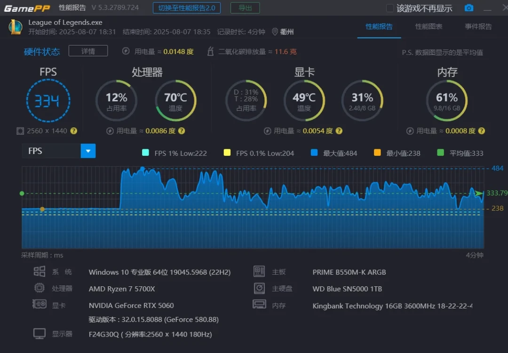Click the F24G30Q monitor info text
The width and height of the screenshot is (508, 353).
151,334
